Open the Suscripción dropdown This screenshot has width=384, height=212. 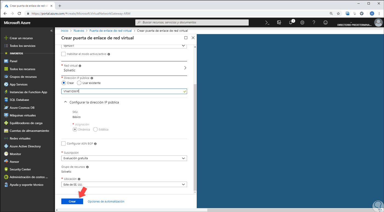[124, 158]
